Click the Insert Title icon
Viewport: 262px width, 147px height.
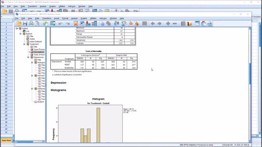(x=203, y=24)
